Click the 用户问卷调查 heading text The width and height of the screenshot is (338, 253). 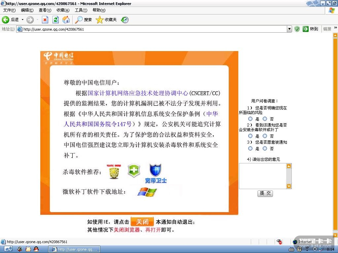click(x=265, y=101)
